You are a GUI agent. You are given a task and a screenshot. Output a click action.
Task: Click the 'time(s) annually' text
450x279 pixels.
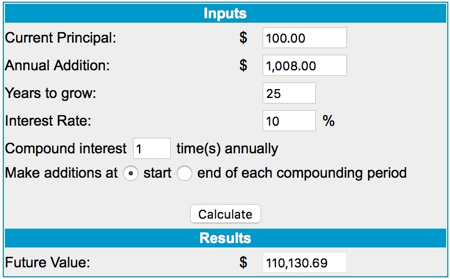tap(227, 149)
